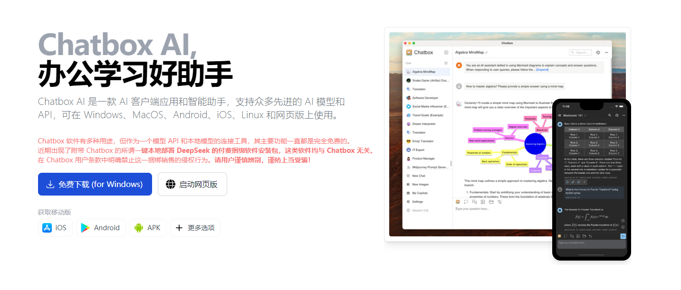Viewport: 681px width, 290px height.
Task: Open the three-dot menu in the phone preview
Action: point(624,115)
